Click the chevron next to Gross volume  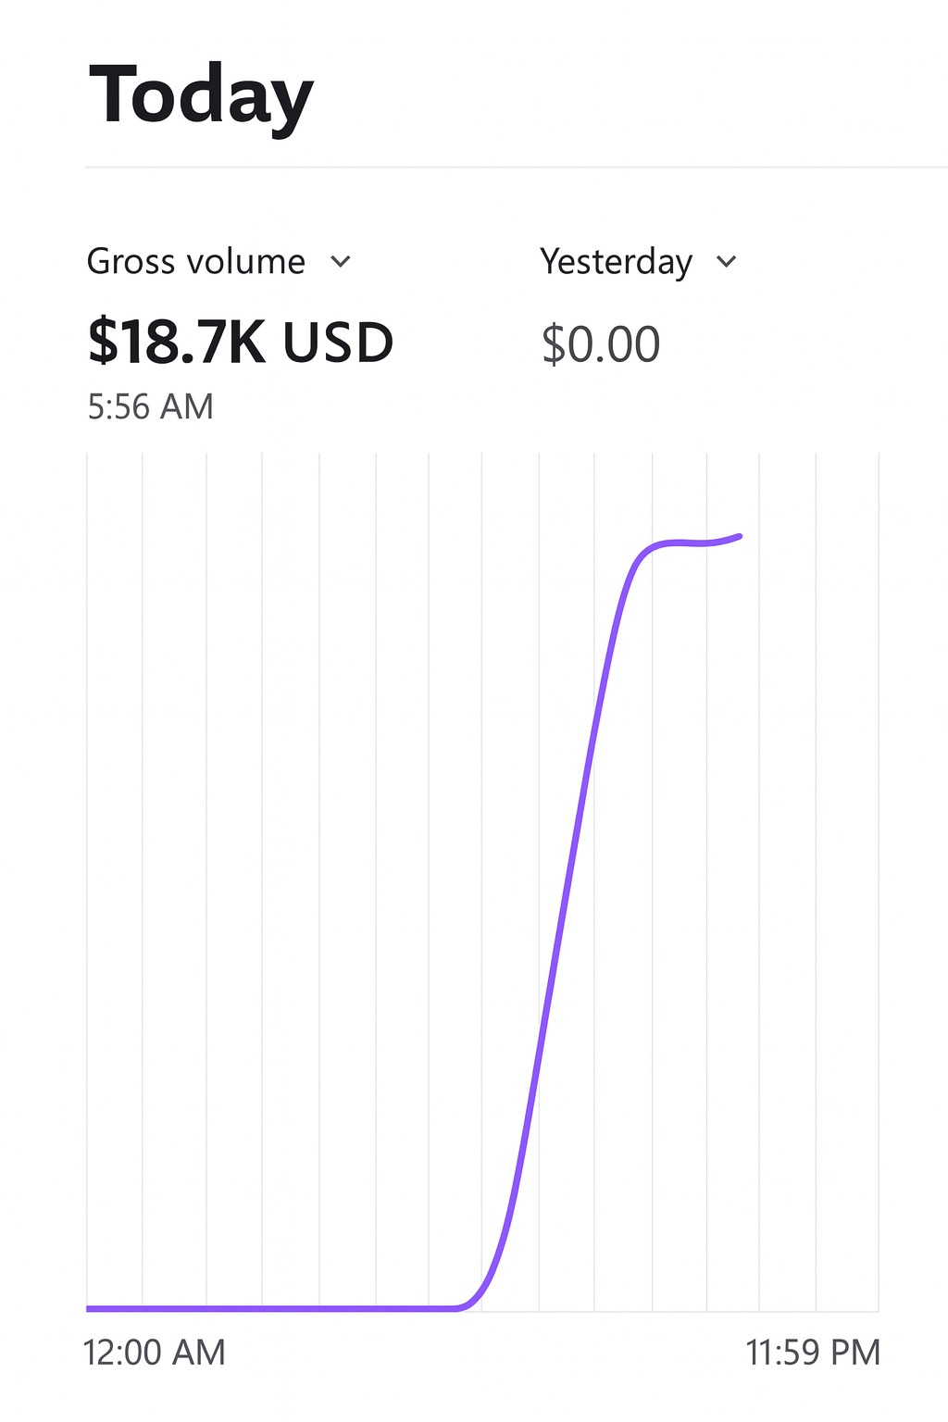click(341, 262)
